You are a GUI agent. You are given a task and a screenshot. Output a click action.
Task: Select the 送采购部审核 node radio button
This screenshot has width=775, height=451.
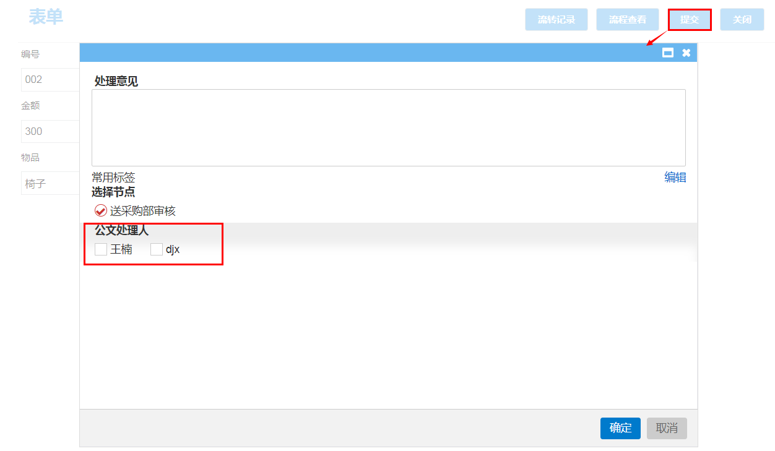101,211
